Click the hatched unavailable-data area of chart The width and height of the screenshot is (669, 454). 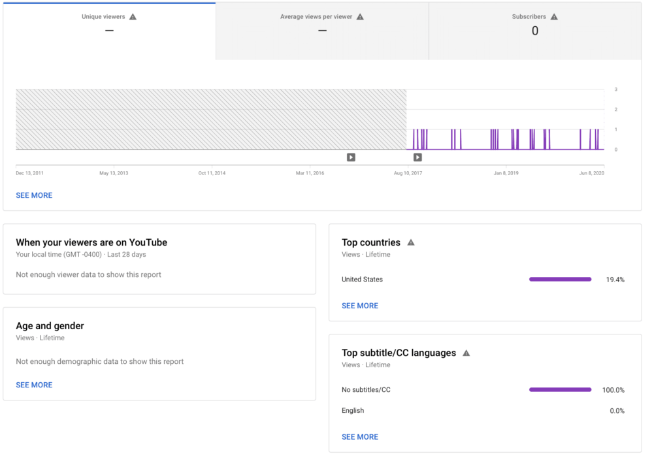pos(210,120)
